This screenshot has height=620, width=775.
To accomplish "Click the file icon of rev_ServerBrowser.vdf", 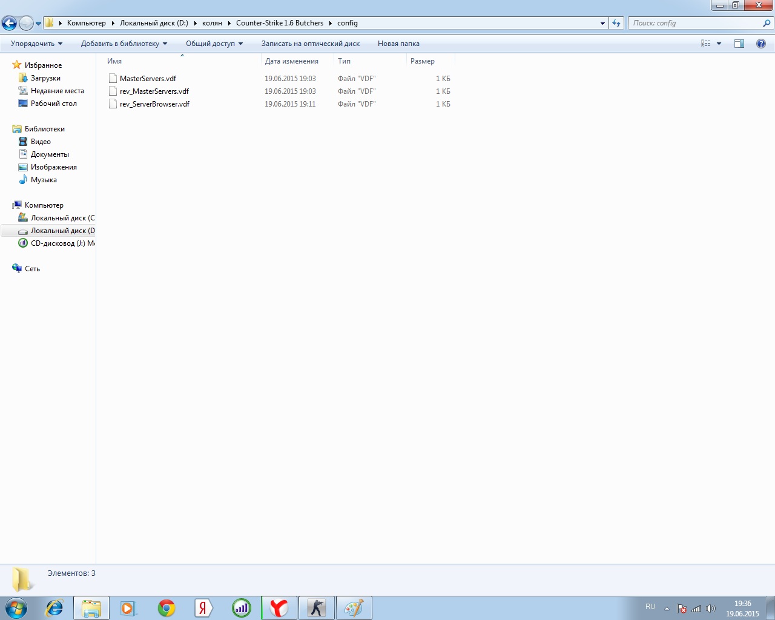I will click(x=113, y=104).
